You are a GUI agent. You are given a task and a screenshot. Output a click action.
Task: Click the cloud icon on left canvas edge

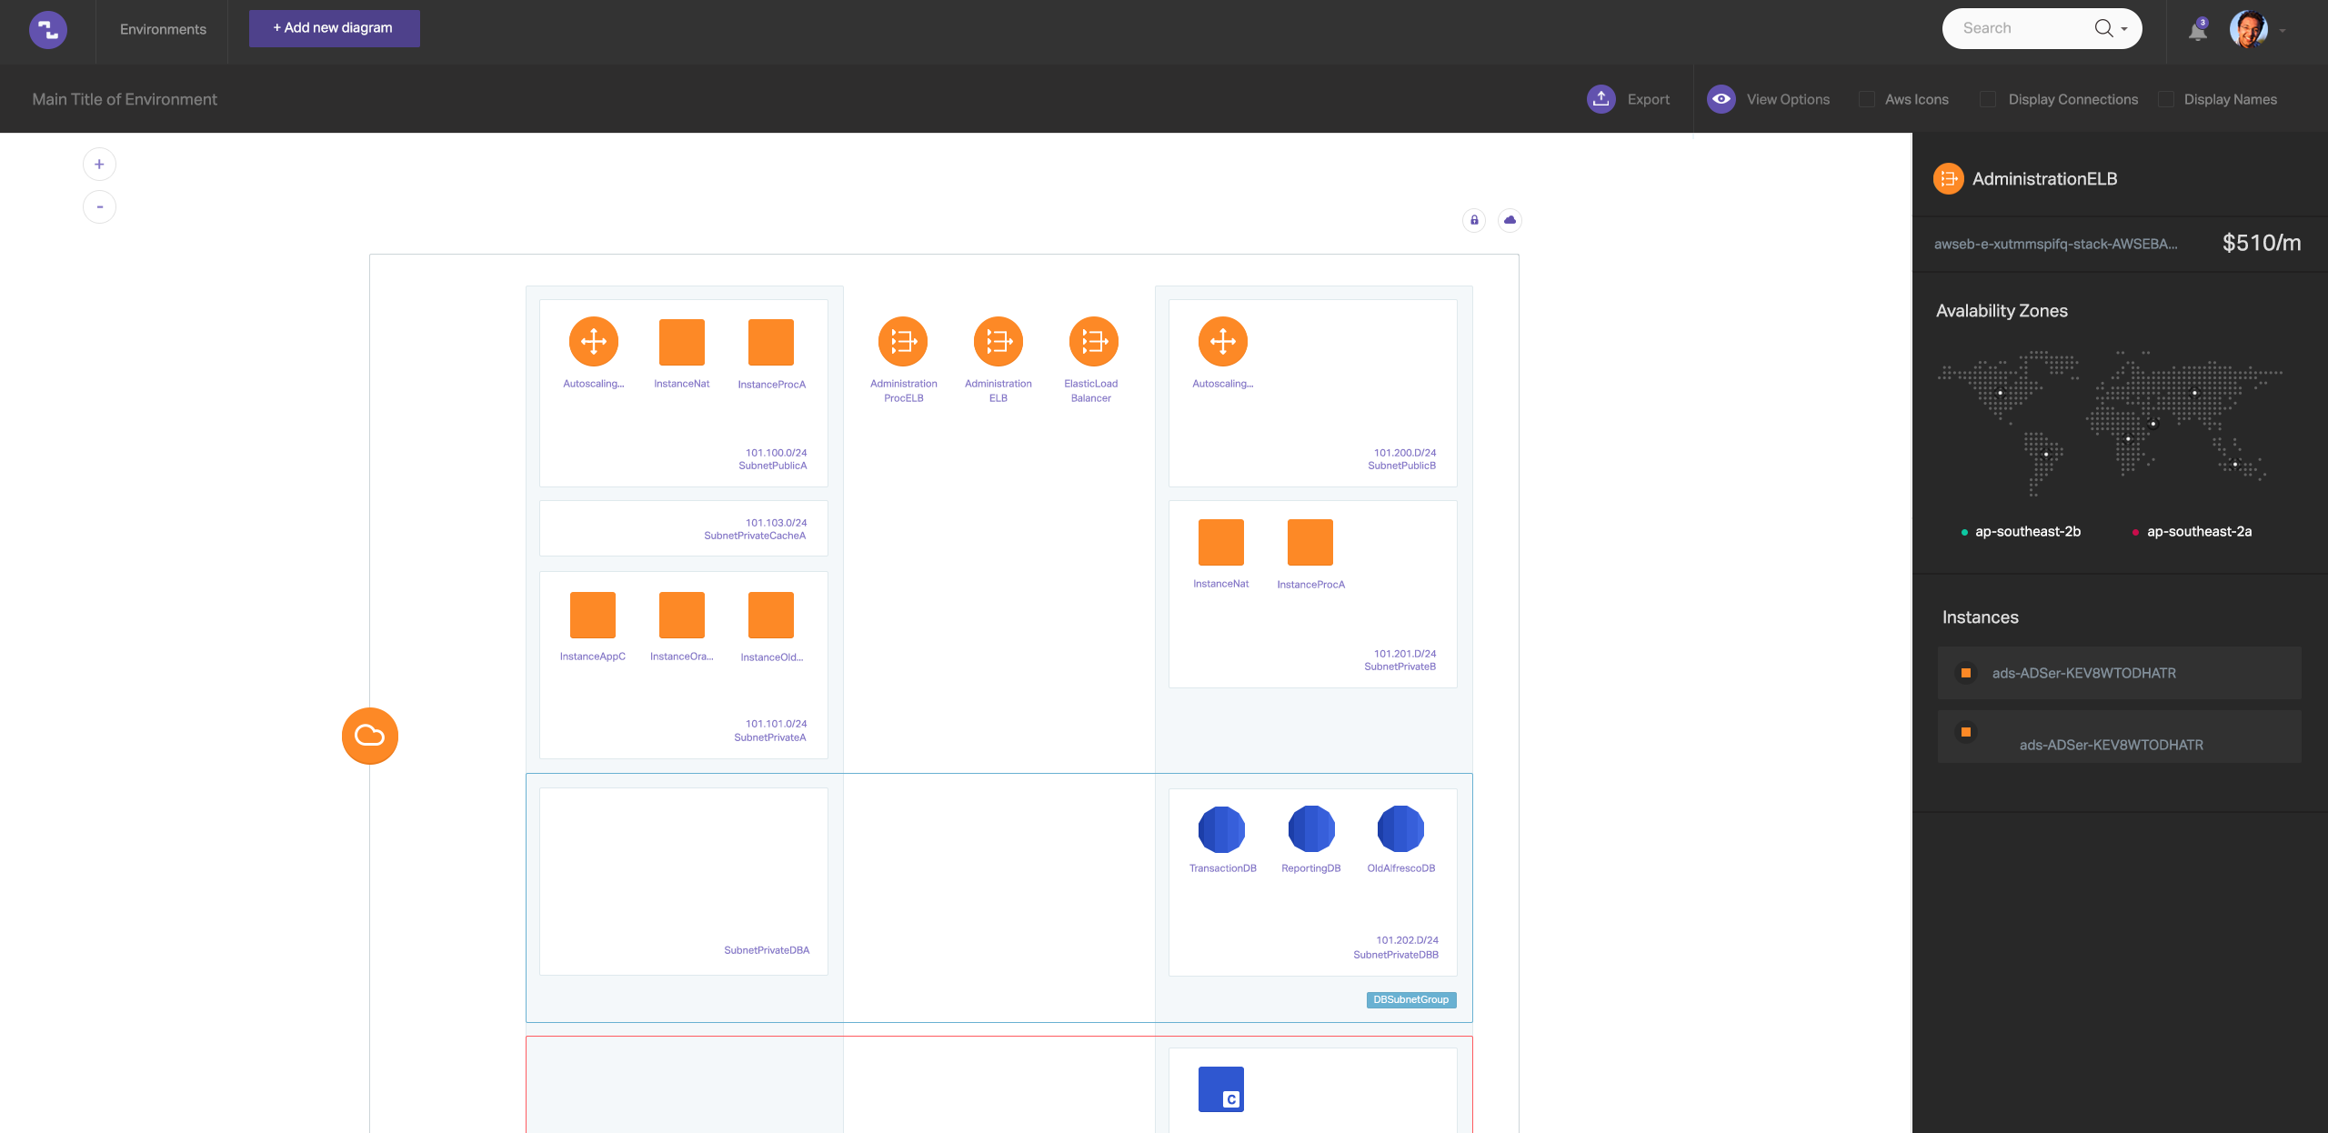pyautogui.click(x=371, y=735)
